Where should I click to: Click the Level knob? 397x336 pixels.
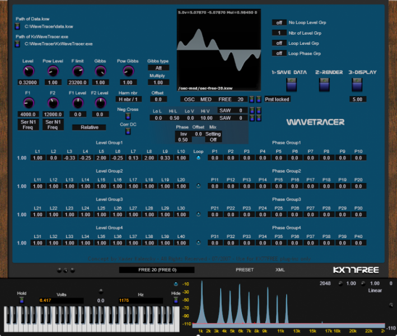(29, 71)
